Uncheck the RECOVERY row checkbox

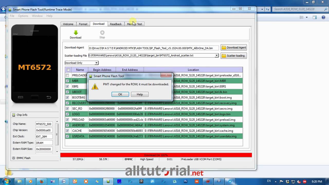(x=67, y=103)
